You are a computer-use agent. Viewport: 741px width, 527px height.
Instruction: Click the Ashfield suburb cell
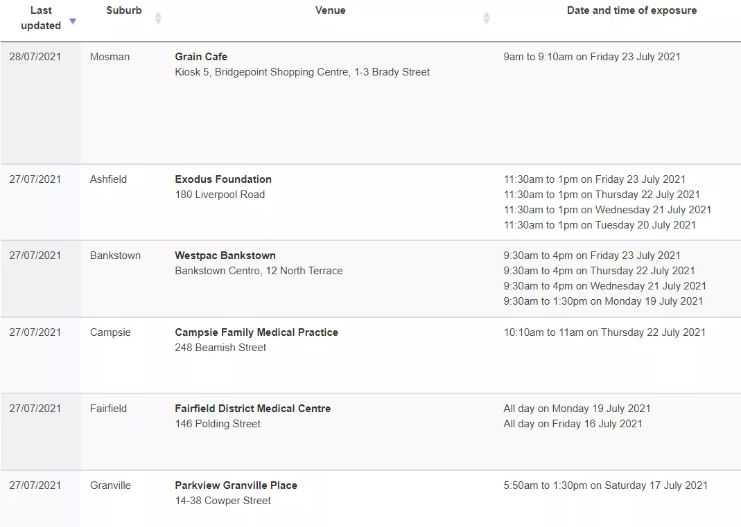tap(108, 179)
